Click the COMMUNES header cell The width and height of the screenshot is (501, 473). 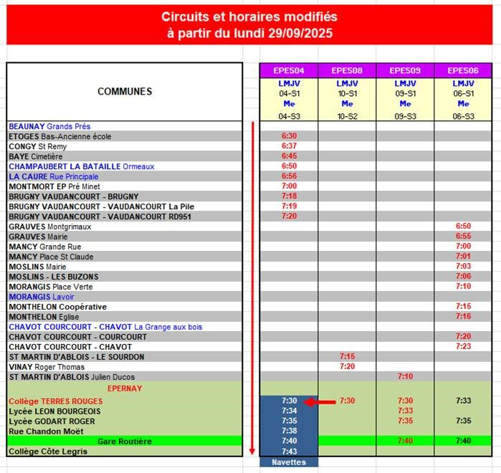125,92
